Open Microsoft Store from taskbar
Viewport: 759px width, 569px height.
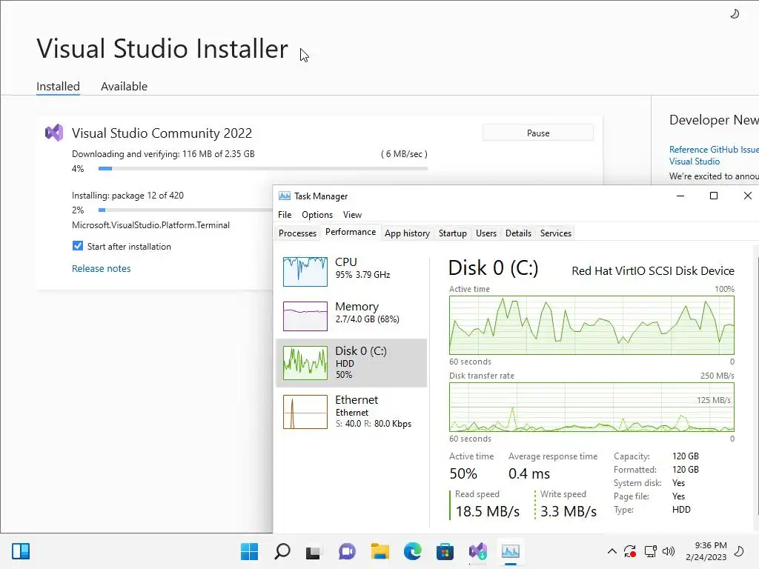click(x=445, y=551)
